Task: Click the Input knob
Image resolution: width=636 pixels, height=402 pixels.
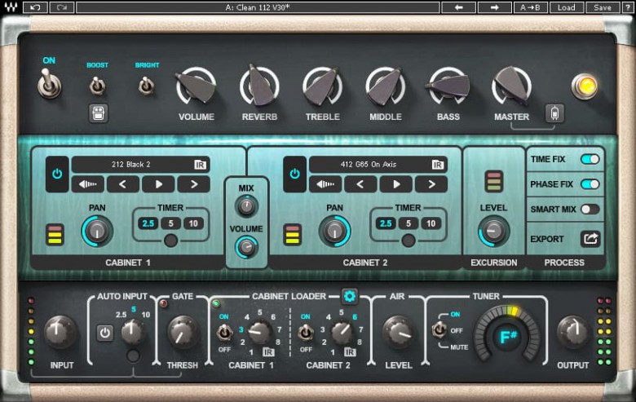Action: coord(60,332)
